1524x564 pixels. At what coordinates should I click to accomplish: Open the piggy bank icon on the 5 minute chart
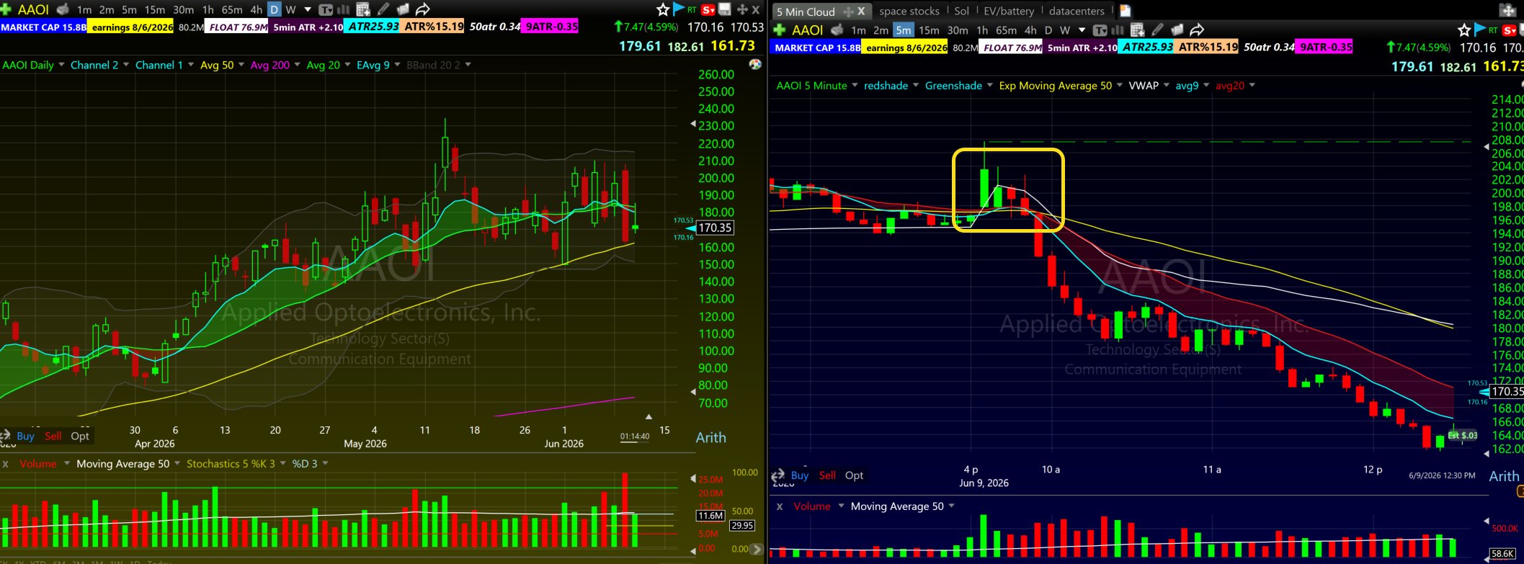(837, 30)
